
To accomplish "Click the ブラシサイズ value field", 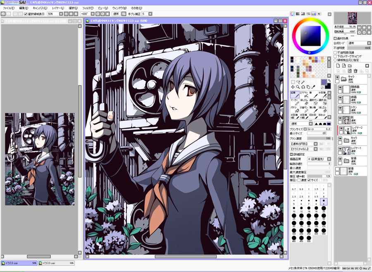I will 319,129.
